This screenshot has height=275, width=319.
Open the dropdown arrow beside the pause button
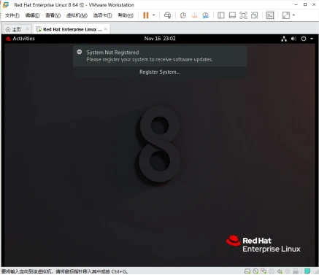point(154,15)
